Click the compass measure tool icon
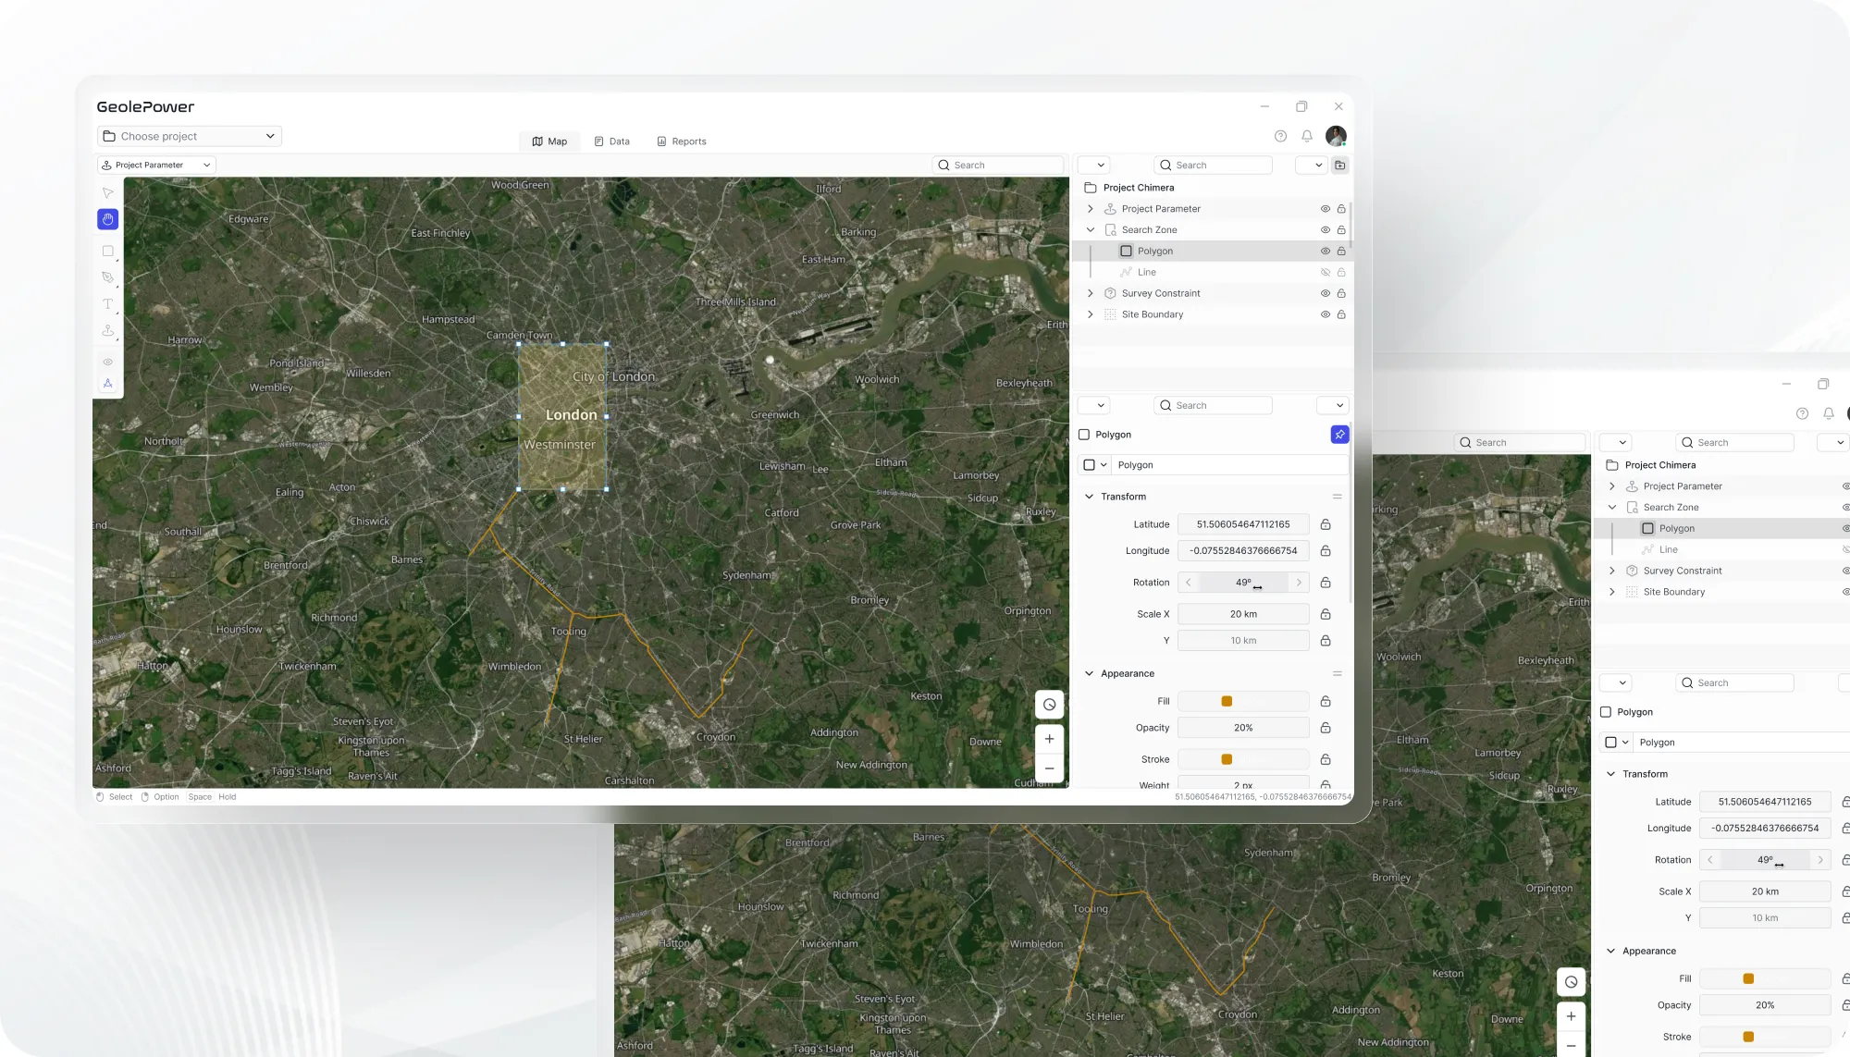 pos(107,383)
